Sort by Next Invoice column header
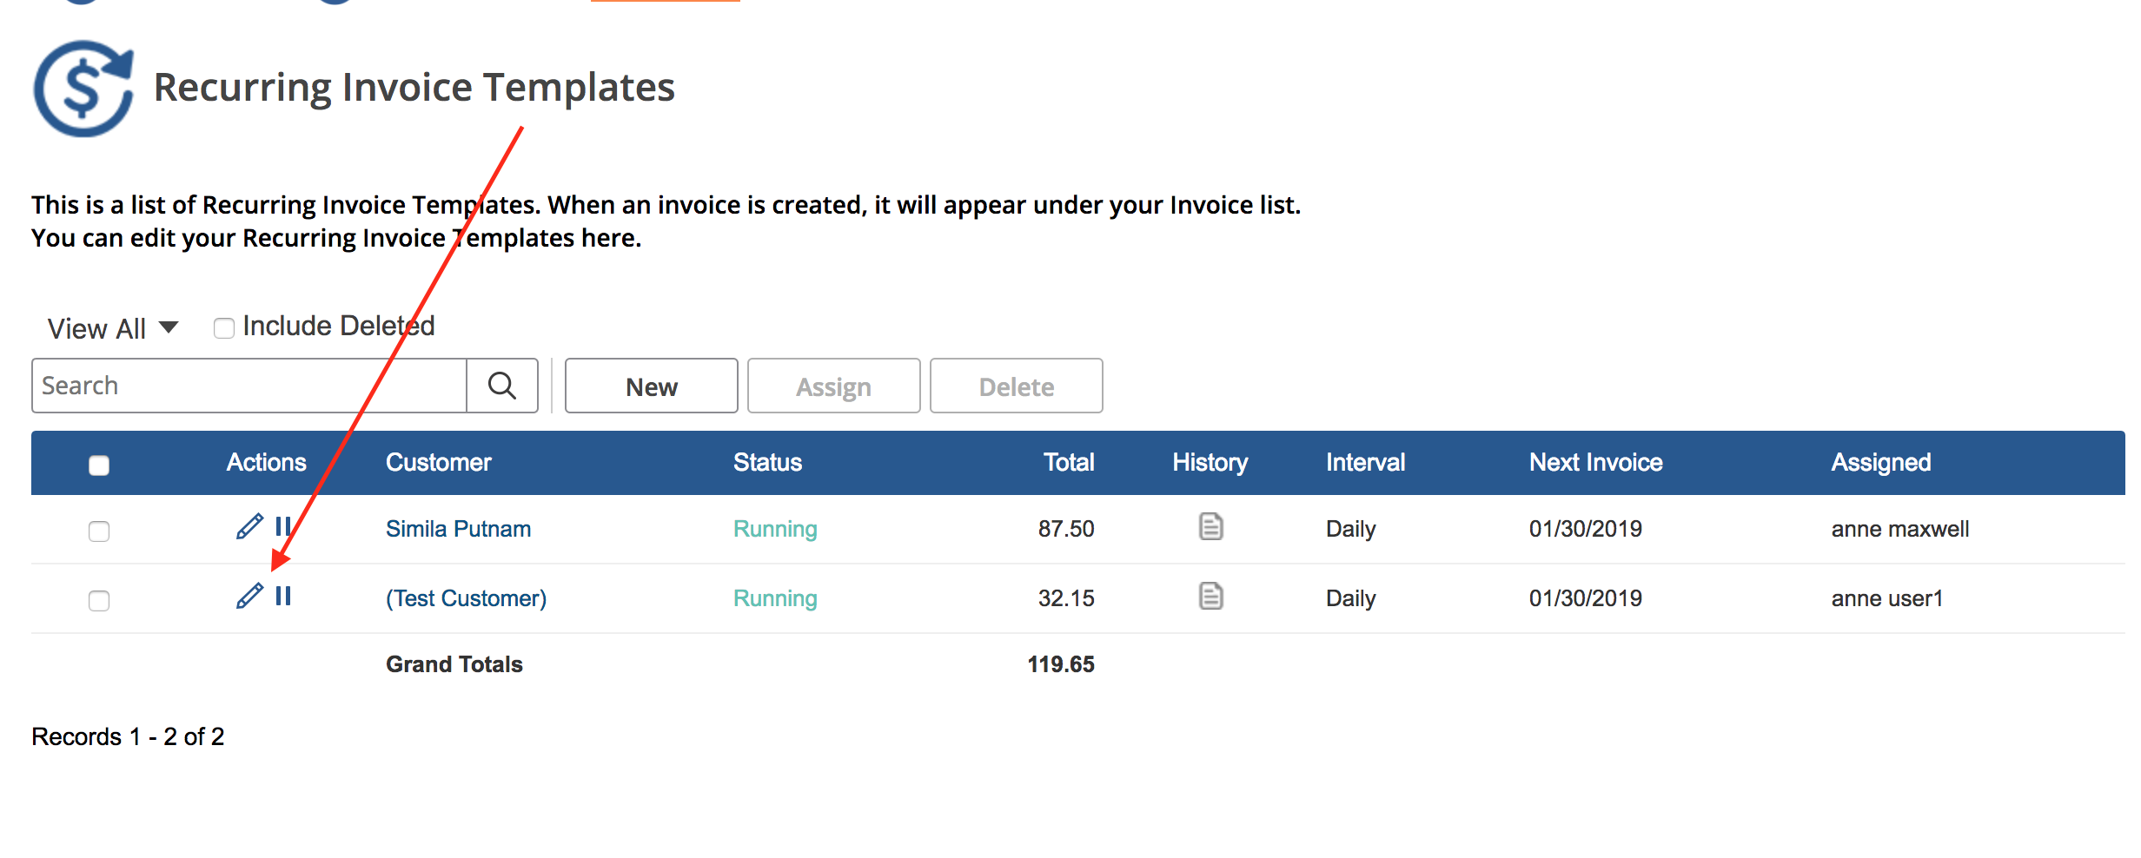Image resolution: width=2141 pixels, height=858 pixels. click(1595, 463)
